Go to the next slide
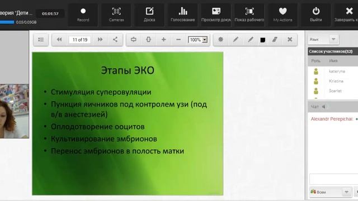 tap(100, 40)
